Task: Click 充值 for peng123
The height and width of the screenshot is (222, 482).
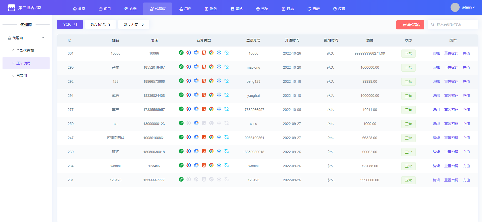Action: 466,81
